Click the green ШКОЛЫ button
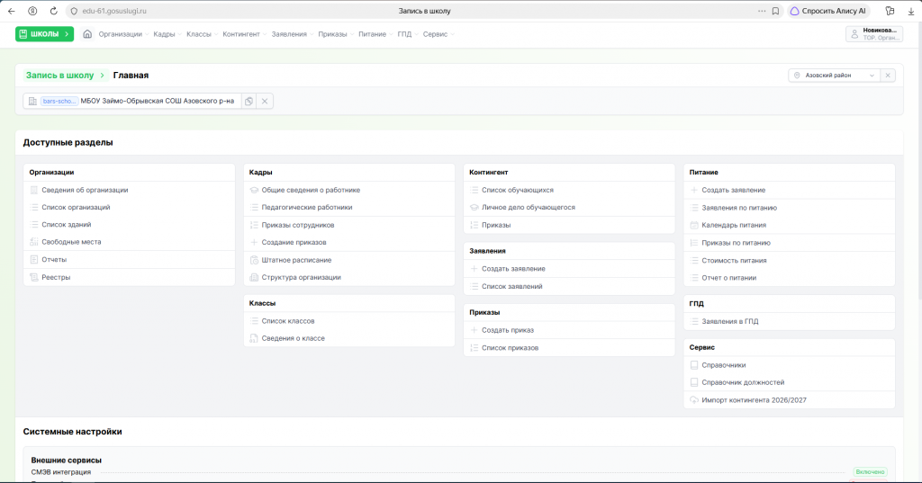Image resolution: width=922 pixels, height=483 pixels. 45,34
